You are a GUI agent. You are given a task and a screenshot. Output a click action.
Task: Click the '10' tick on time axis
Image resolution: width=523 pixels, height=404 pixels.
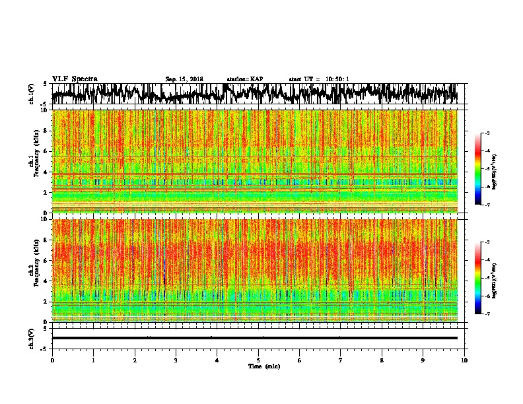tap(464, 360)
